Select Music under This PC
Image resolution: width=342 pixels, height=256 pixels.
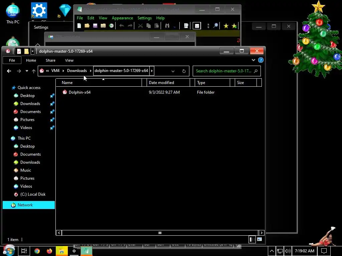[x=25, y=170]
